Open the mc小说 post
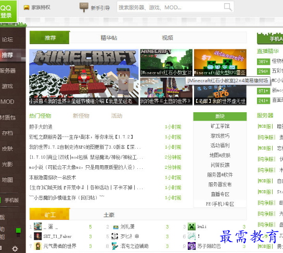The height and width of the screenshot is (253, 283). [86, 167]
